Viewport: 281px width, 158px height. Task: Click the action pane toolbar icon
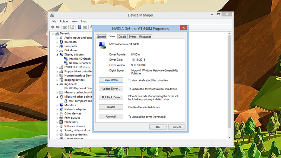85,27
